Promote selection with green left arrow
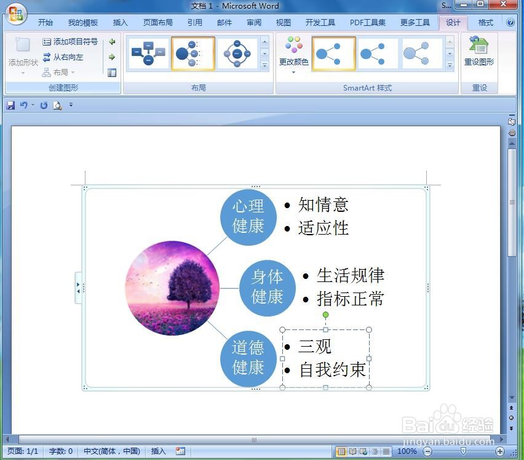 (x=112, y=42)
